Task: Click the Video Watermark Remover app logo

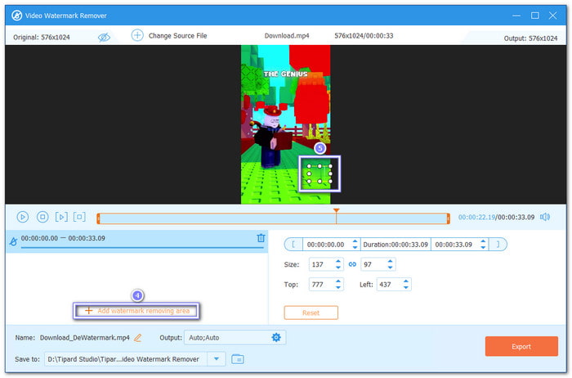Action: coord(16,16)
